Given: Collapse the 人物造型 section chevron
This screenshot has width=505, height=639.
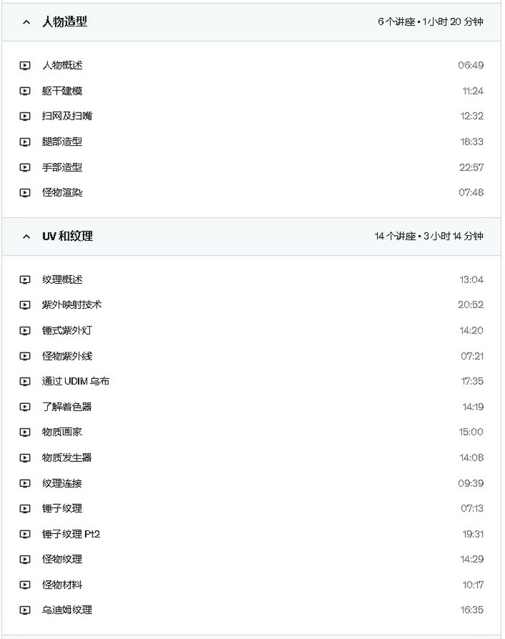Looking at the screenshot, I should [26, 22].
